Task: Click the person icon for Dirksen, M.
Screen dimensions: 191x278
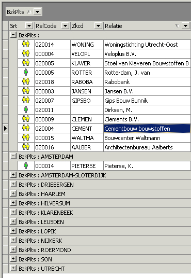Action: point(26,110)
